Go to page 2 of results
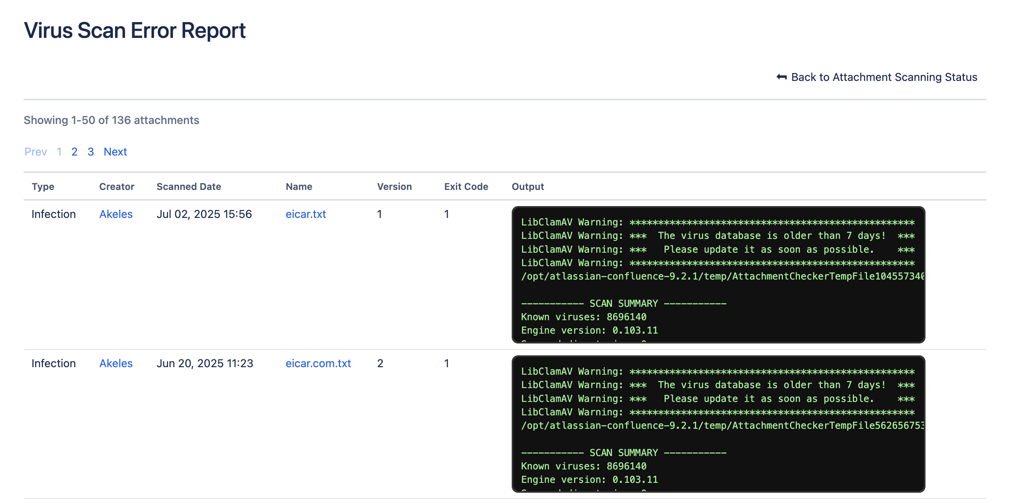1010x503 pixels. point(74,152)
